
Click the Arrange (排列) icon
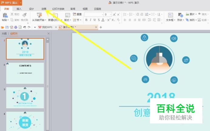(187, 20)
